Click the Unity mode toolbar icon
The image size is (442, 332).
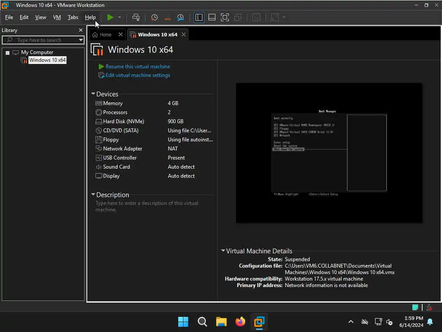tap(238, 17)
